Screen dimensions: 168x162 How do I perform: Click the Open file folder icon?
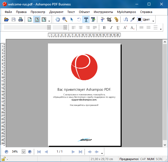tap(7, 19)
